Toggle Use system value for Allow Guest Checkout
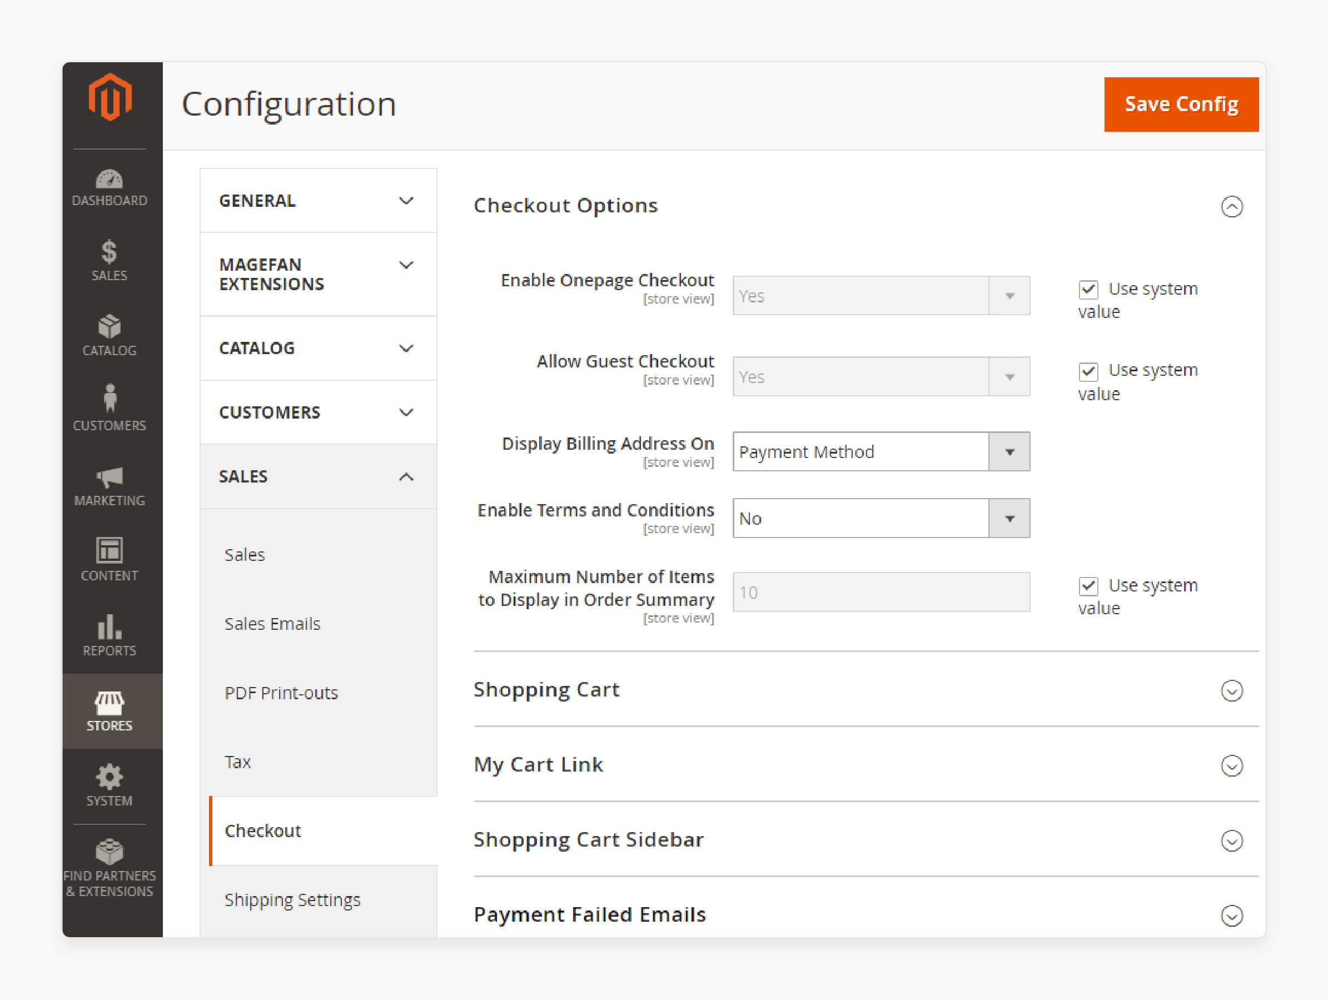The width and height of the screenshot is (1328, 1000). tap(1086, 371)
